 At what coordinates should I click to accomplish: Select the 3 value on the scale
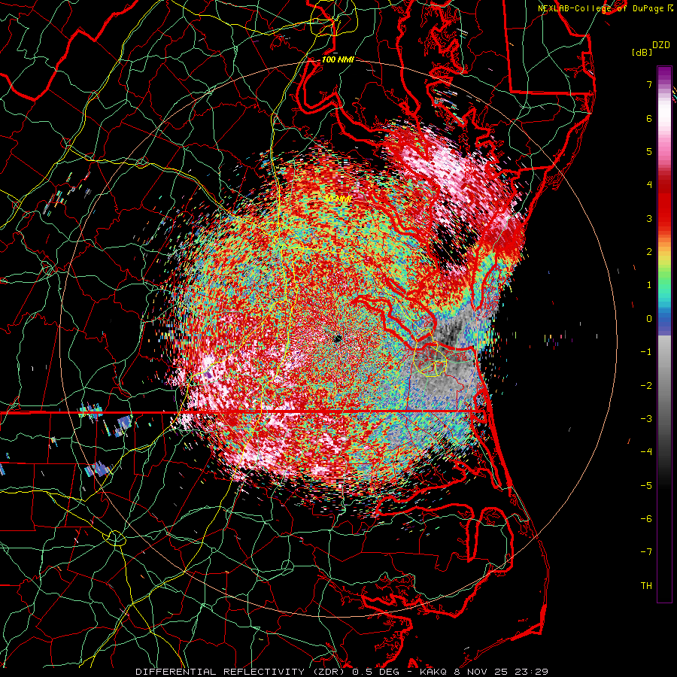[x=649, y=218]
